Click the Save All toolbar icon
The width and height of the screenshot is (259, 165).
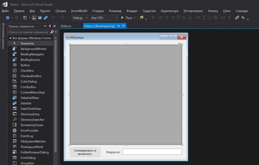click(x=46, y=17)
